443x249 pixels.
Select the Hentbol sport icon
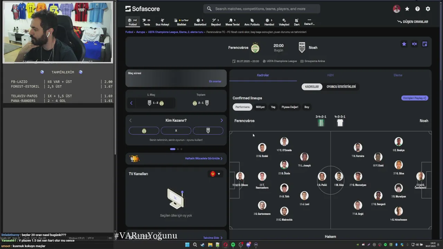(x=269, y=22)
